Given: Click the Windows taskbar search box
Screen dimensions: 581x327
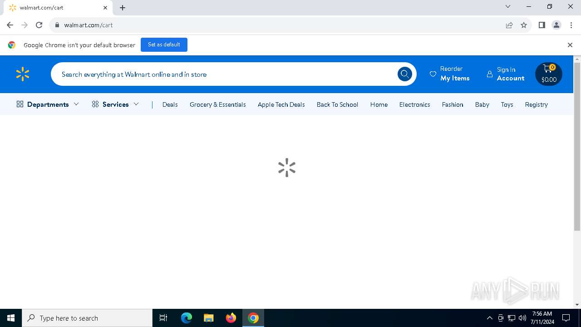Looking at the screenshot, I should click(87, 318).
